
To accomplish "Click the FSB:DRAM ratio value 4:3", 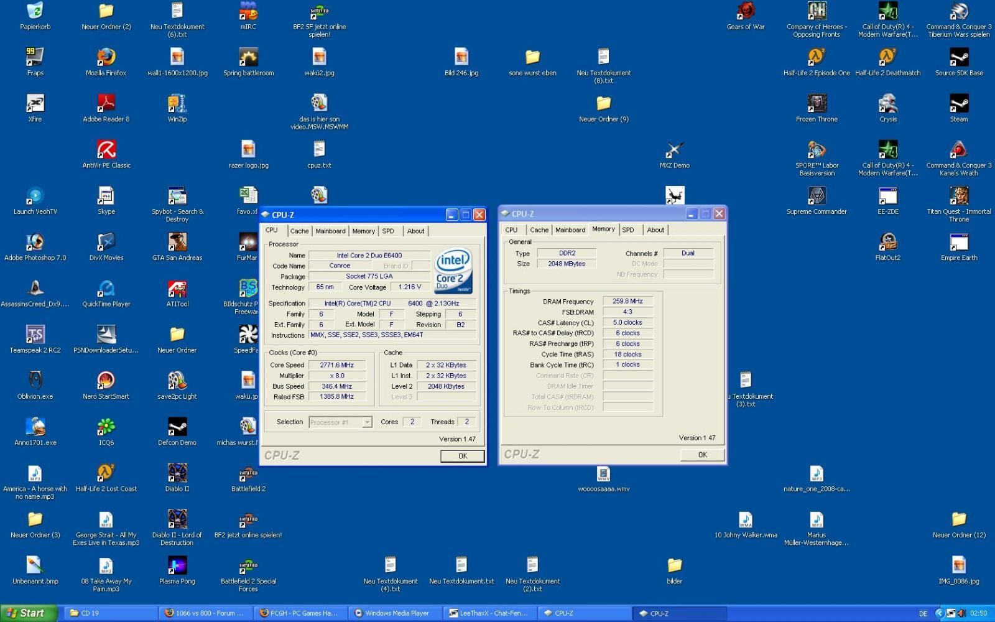I will click(x=627, y=312).
